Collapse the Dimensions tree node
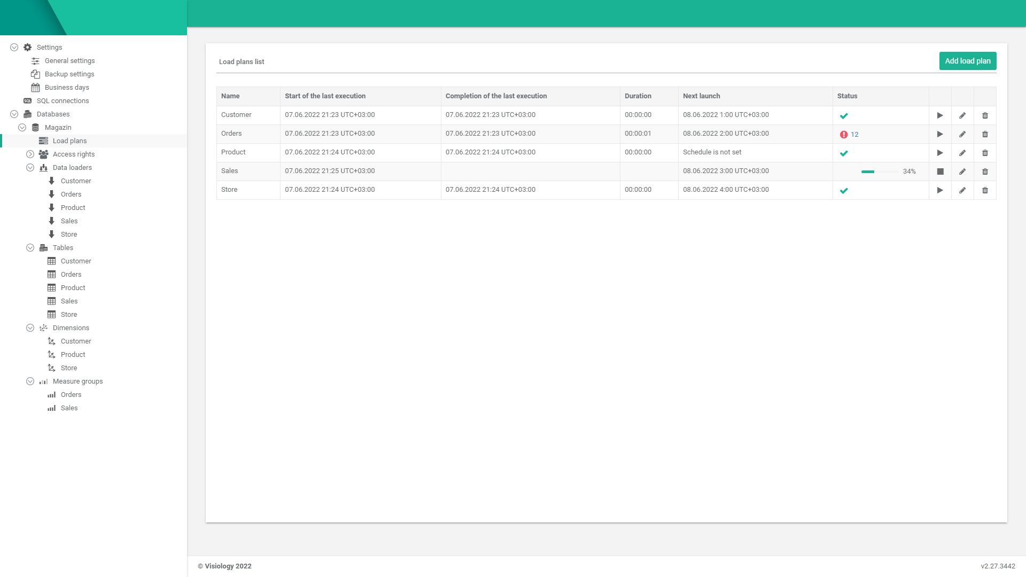 click(x=30, y=328)
